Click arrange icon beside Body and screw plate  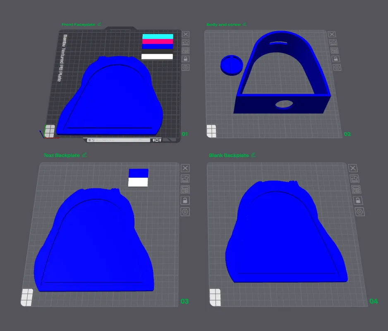coord(334,51)
